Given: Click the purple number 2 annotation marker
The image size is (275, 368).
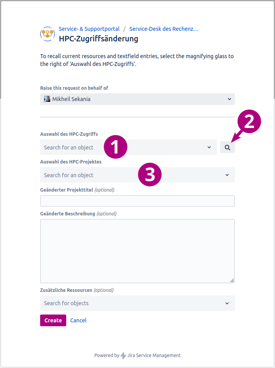Looking at the screenshot, I should [249, 121].
